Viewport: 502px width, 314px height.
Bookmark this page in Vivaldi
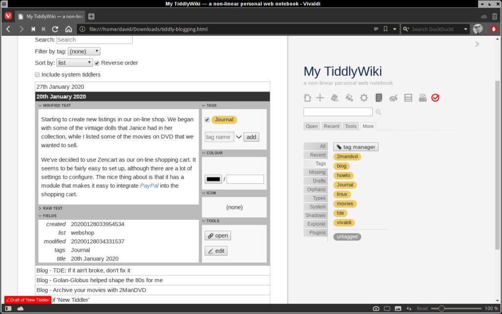385,29
